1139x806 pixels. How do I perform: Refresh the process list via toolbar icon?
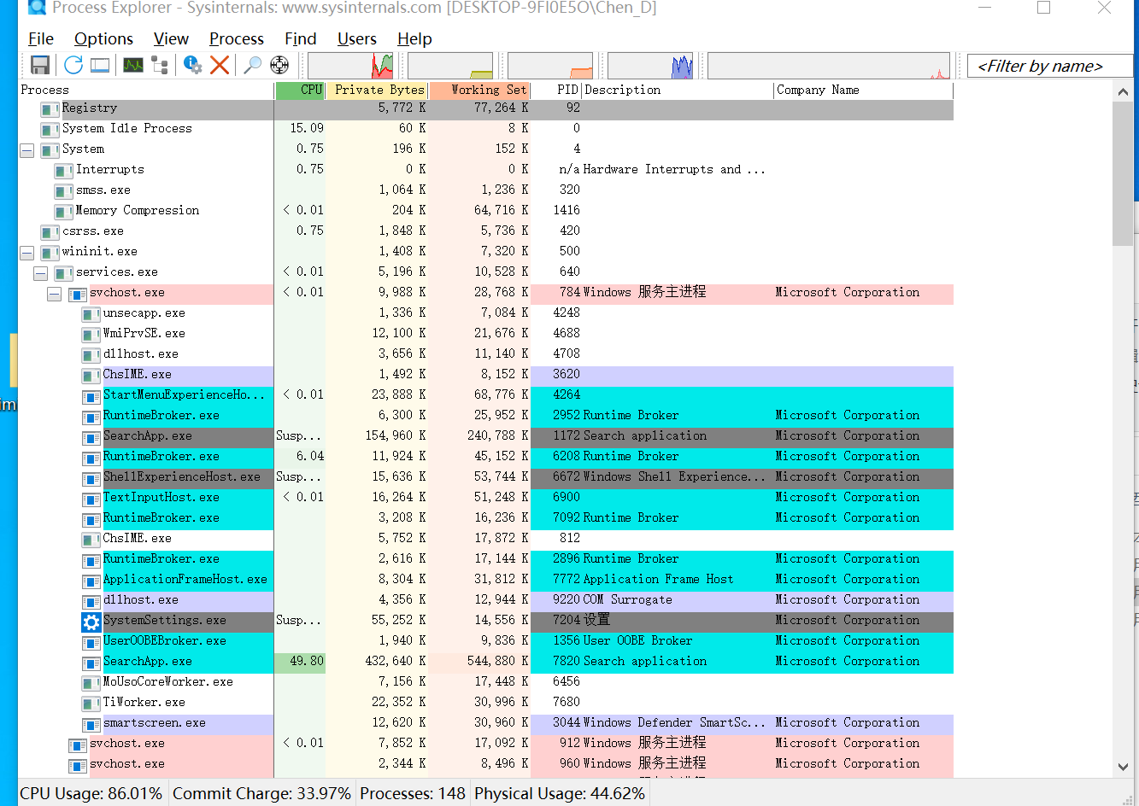pos(73,65)
